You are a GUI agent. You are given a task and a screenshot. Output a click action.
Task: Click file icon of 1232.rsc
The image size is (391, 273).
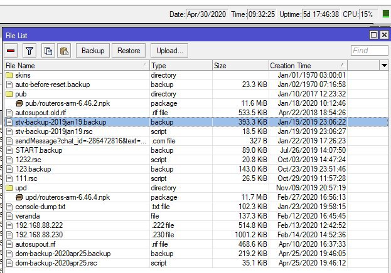(9, 160)
